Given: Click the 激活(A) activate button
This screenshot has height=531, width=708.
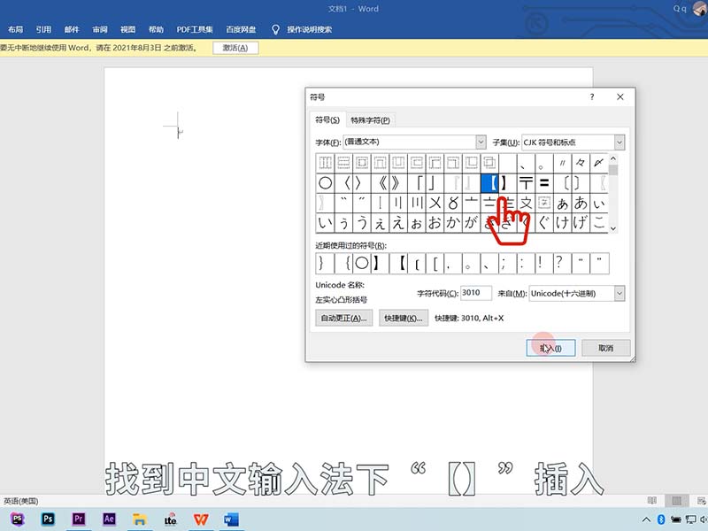Looking at the screenshot, I should coord(235,48).
